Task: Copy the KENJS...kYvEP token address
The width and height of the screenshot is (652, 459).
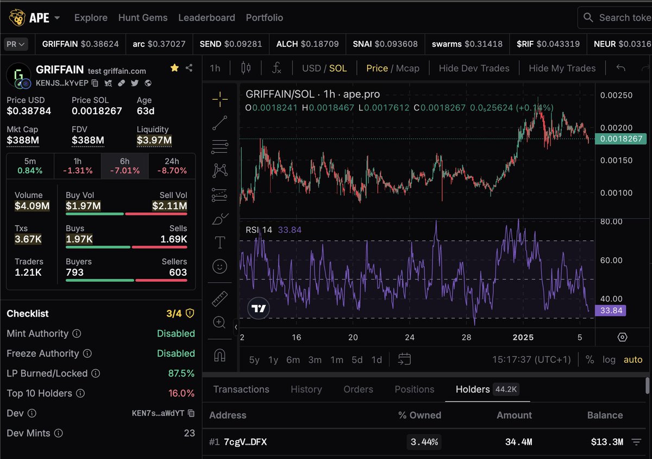Action: (95, 83)
